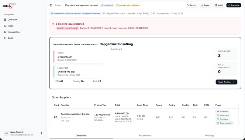This screenshot has height=140, width=245.
Task: Click the Quality score 90
Action: pyautogui.click(x=183, y=117)
